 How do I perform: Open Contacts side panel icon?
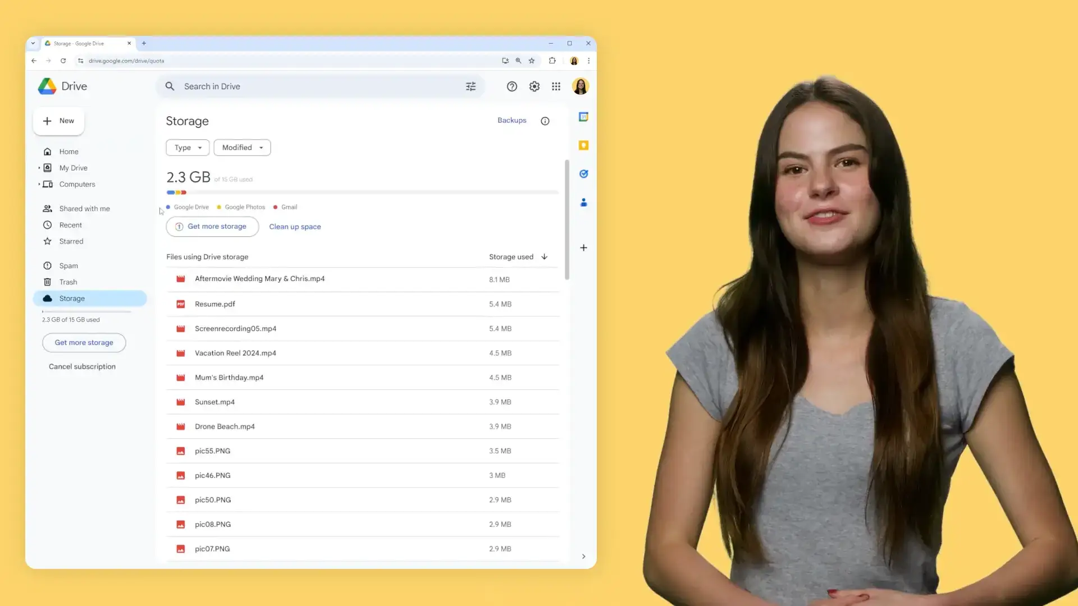tap(583, 203)
